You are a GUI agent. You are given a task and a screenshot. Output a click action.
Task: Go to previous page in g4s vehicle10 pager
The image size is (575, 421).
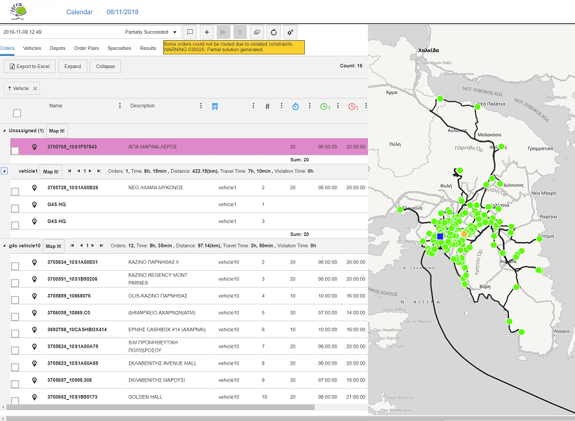point(82,245)
